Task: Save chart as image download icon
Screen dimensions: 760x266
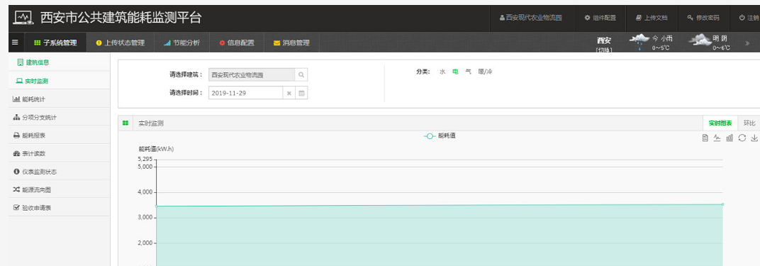Action: click(x=754, y=138)
